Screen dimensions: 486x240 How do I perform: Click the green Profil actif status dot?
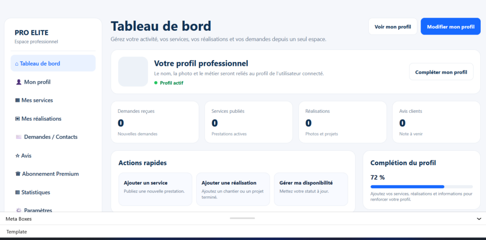156,83
